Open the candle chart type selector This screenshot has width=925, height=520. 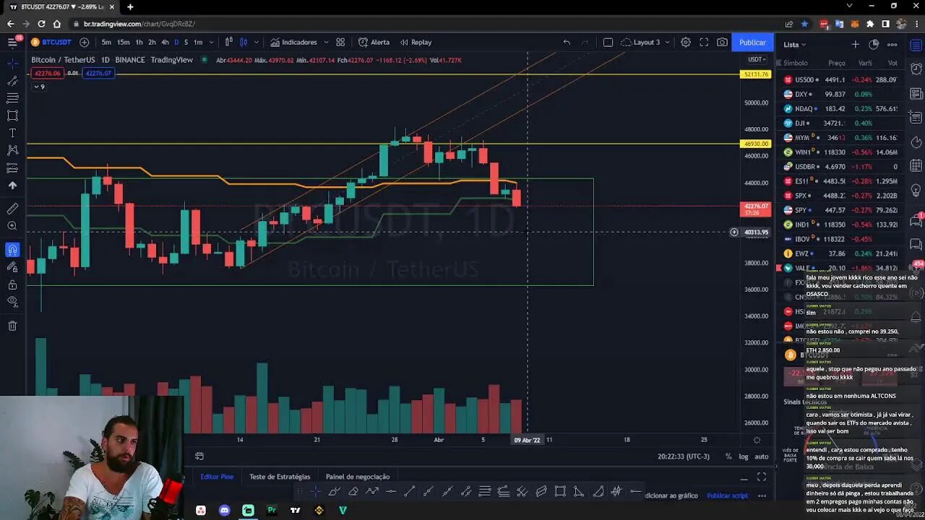(x=244, y=42)
